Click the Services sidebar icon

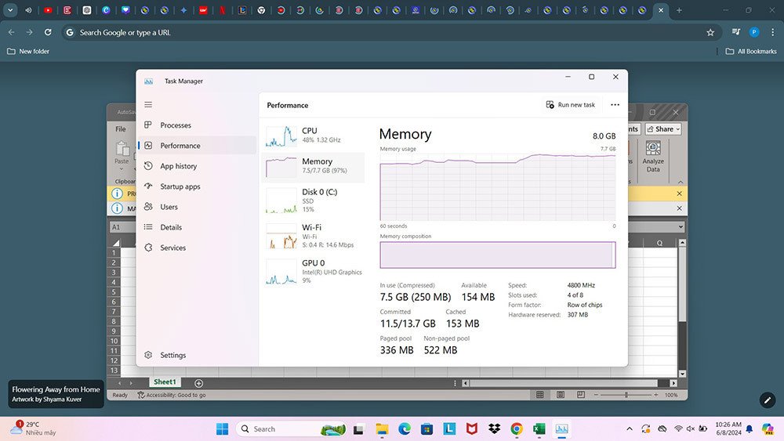(148, 248)
